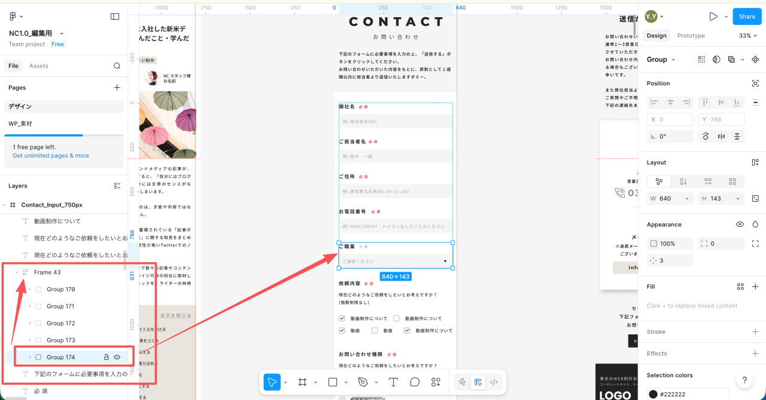Select the Comment tool
Screen dimensions: 766x400
pyautogui.click(x=414, y=382)
